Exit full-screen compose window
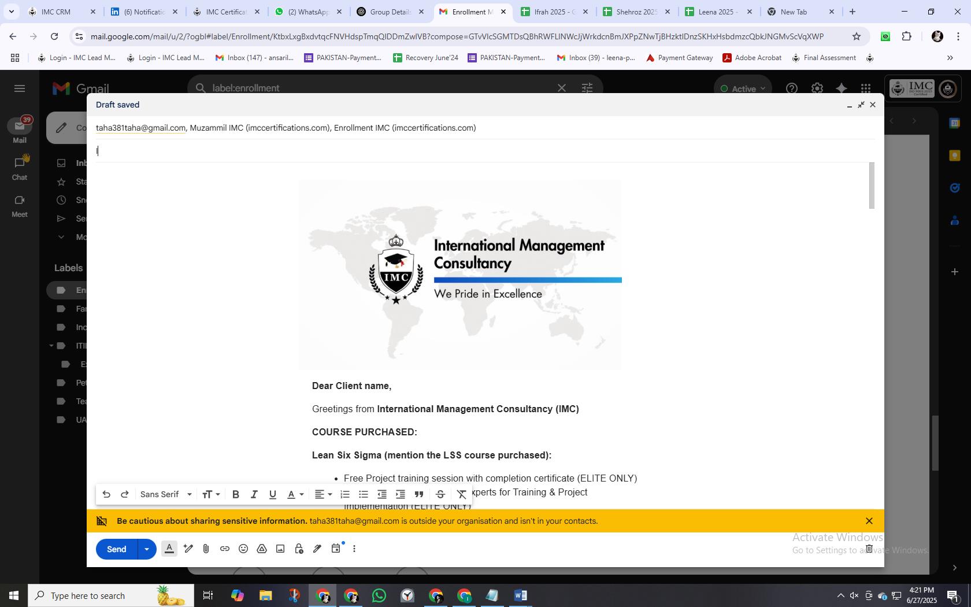This screenshot has width=971, height=607. point(861,105)
